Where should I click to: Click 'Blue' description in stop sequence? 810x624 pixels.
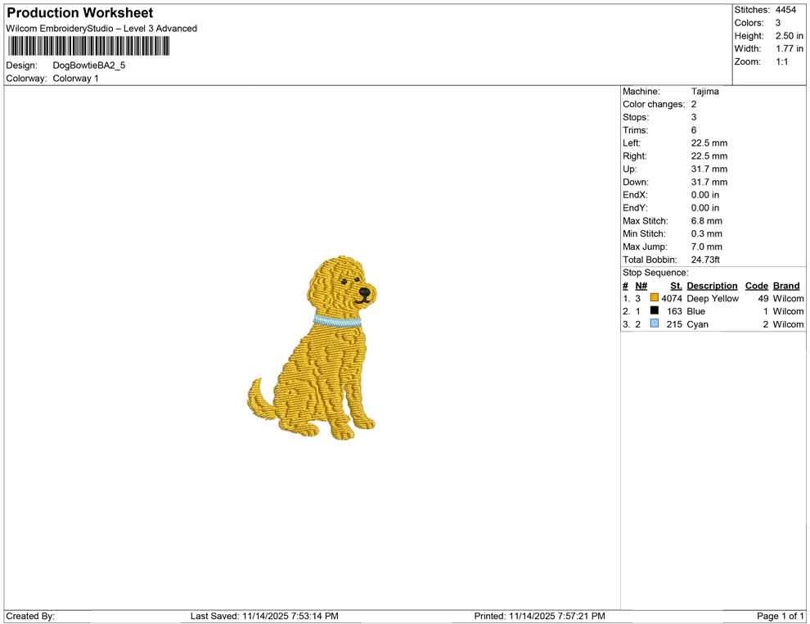(695, 311)
